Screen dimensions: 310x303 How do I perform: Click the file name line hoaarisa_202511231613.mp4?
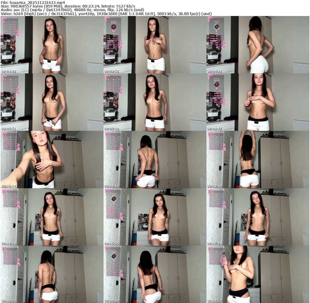[33, 2]
